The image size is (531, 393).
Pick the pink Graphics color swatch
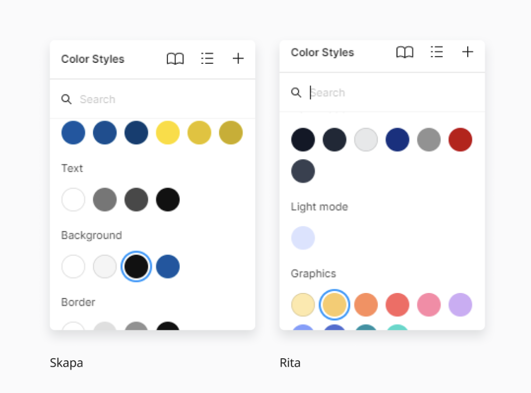[429, 305]
